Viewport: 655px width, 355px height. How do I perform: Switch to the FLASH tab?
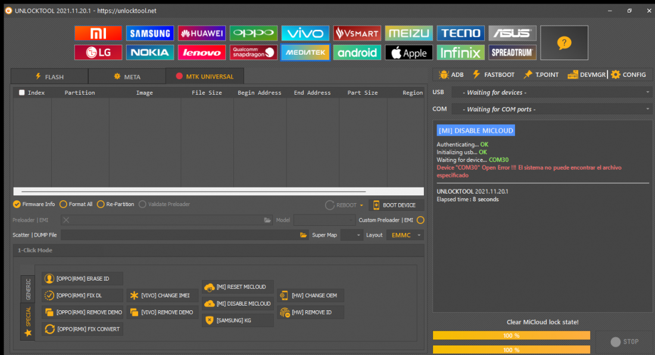(x=49, y=76)
